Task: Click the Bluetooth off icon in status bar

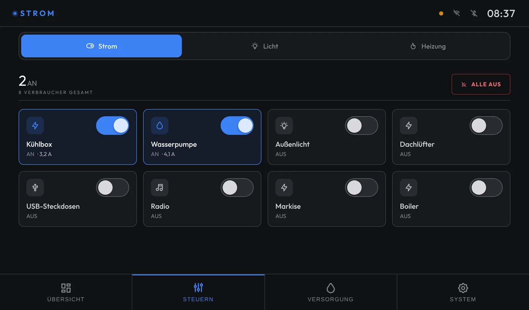Action: click(474, 13)
